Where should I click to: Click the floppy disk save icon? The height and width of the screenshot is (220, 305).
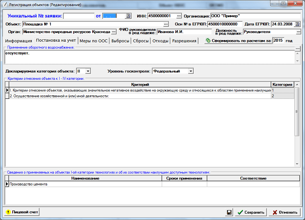229,212
